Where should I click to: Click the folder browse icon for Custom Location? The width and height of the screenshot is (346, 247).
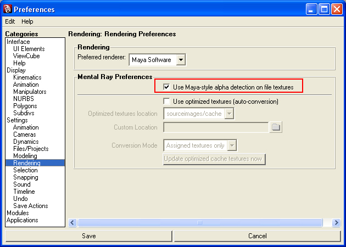(x=276, y=127)
